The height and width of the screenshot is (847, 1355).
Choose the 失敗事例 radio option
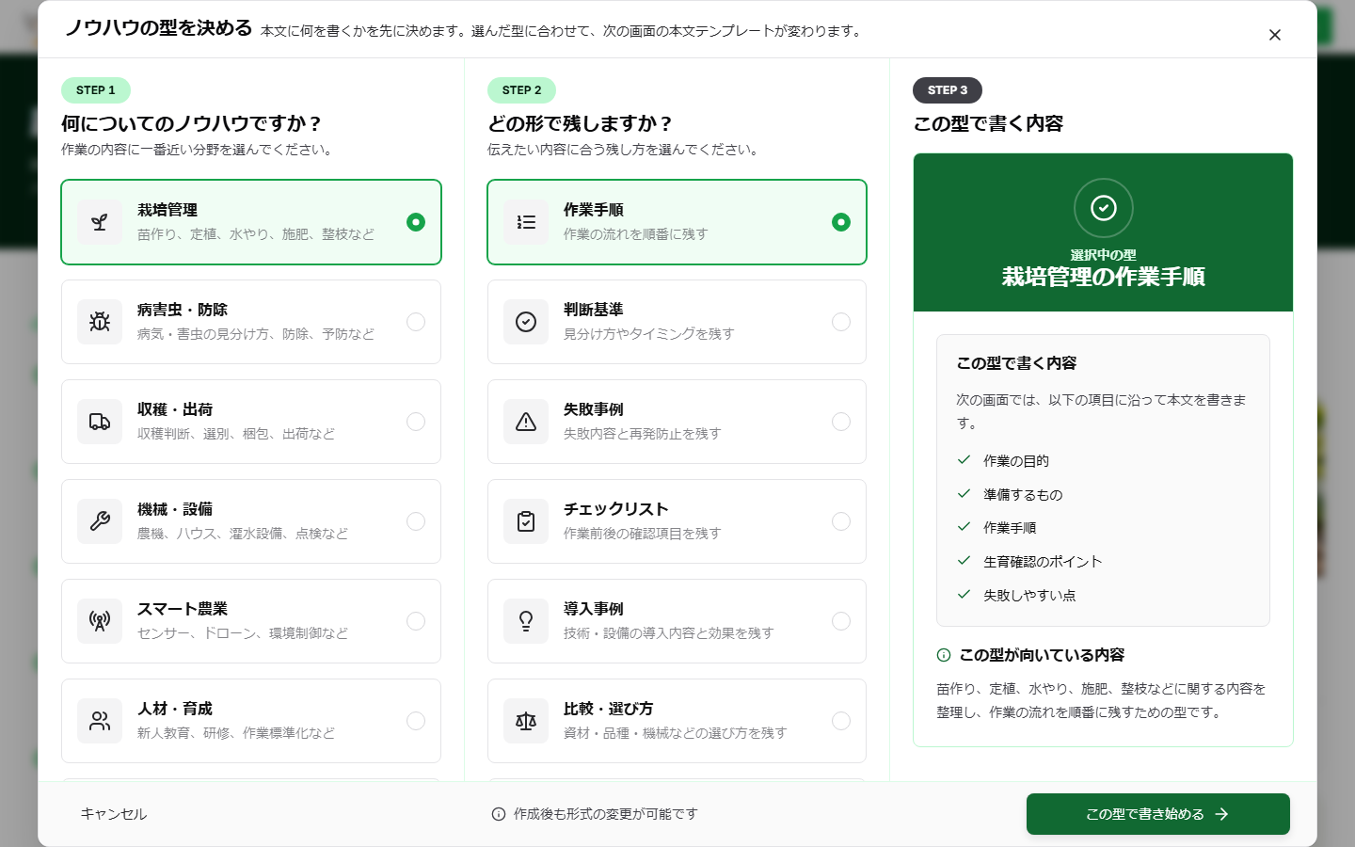841,422
